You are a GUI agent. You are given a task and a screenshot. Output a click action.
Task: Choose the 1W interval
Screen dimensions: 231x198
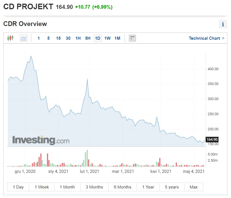click(108, 38)
